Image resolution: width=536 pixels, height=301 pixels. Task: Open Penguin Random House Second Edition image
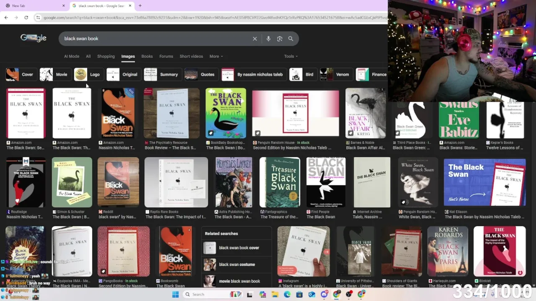click(296, 113)
